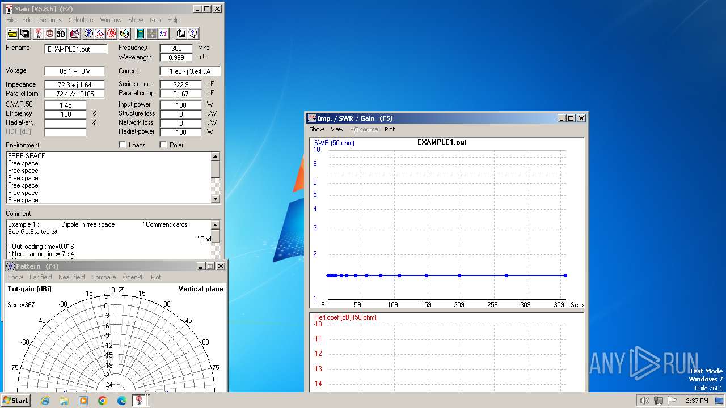Click the volume speaker tray icon

coord(644,401)
